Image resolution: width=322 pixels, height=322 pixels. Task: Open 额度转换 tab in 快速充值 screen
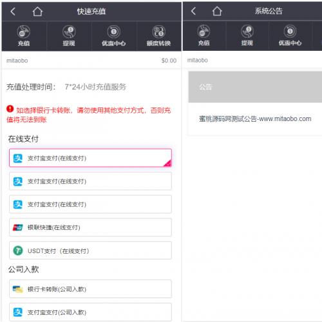point(158,36)
